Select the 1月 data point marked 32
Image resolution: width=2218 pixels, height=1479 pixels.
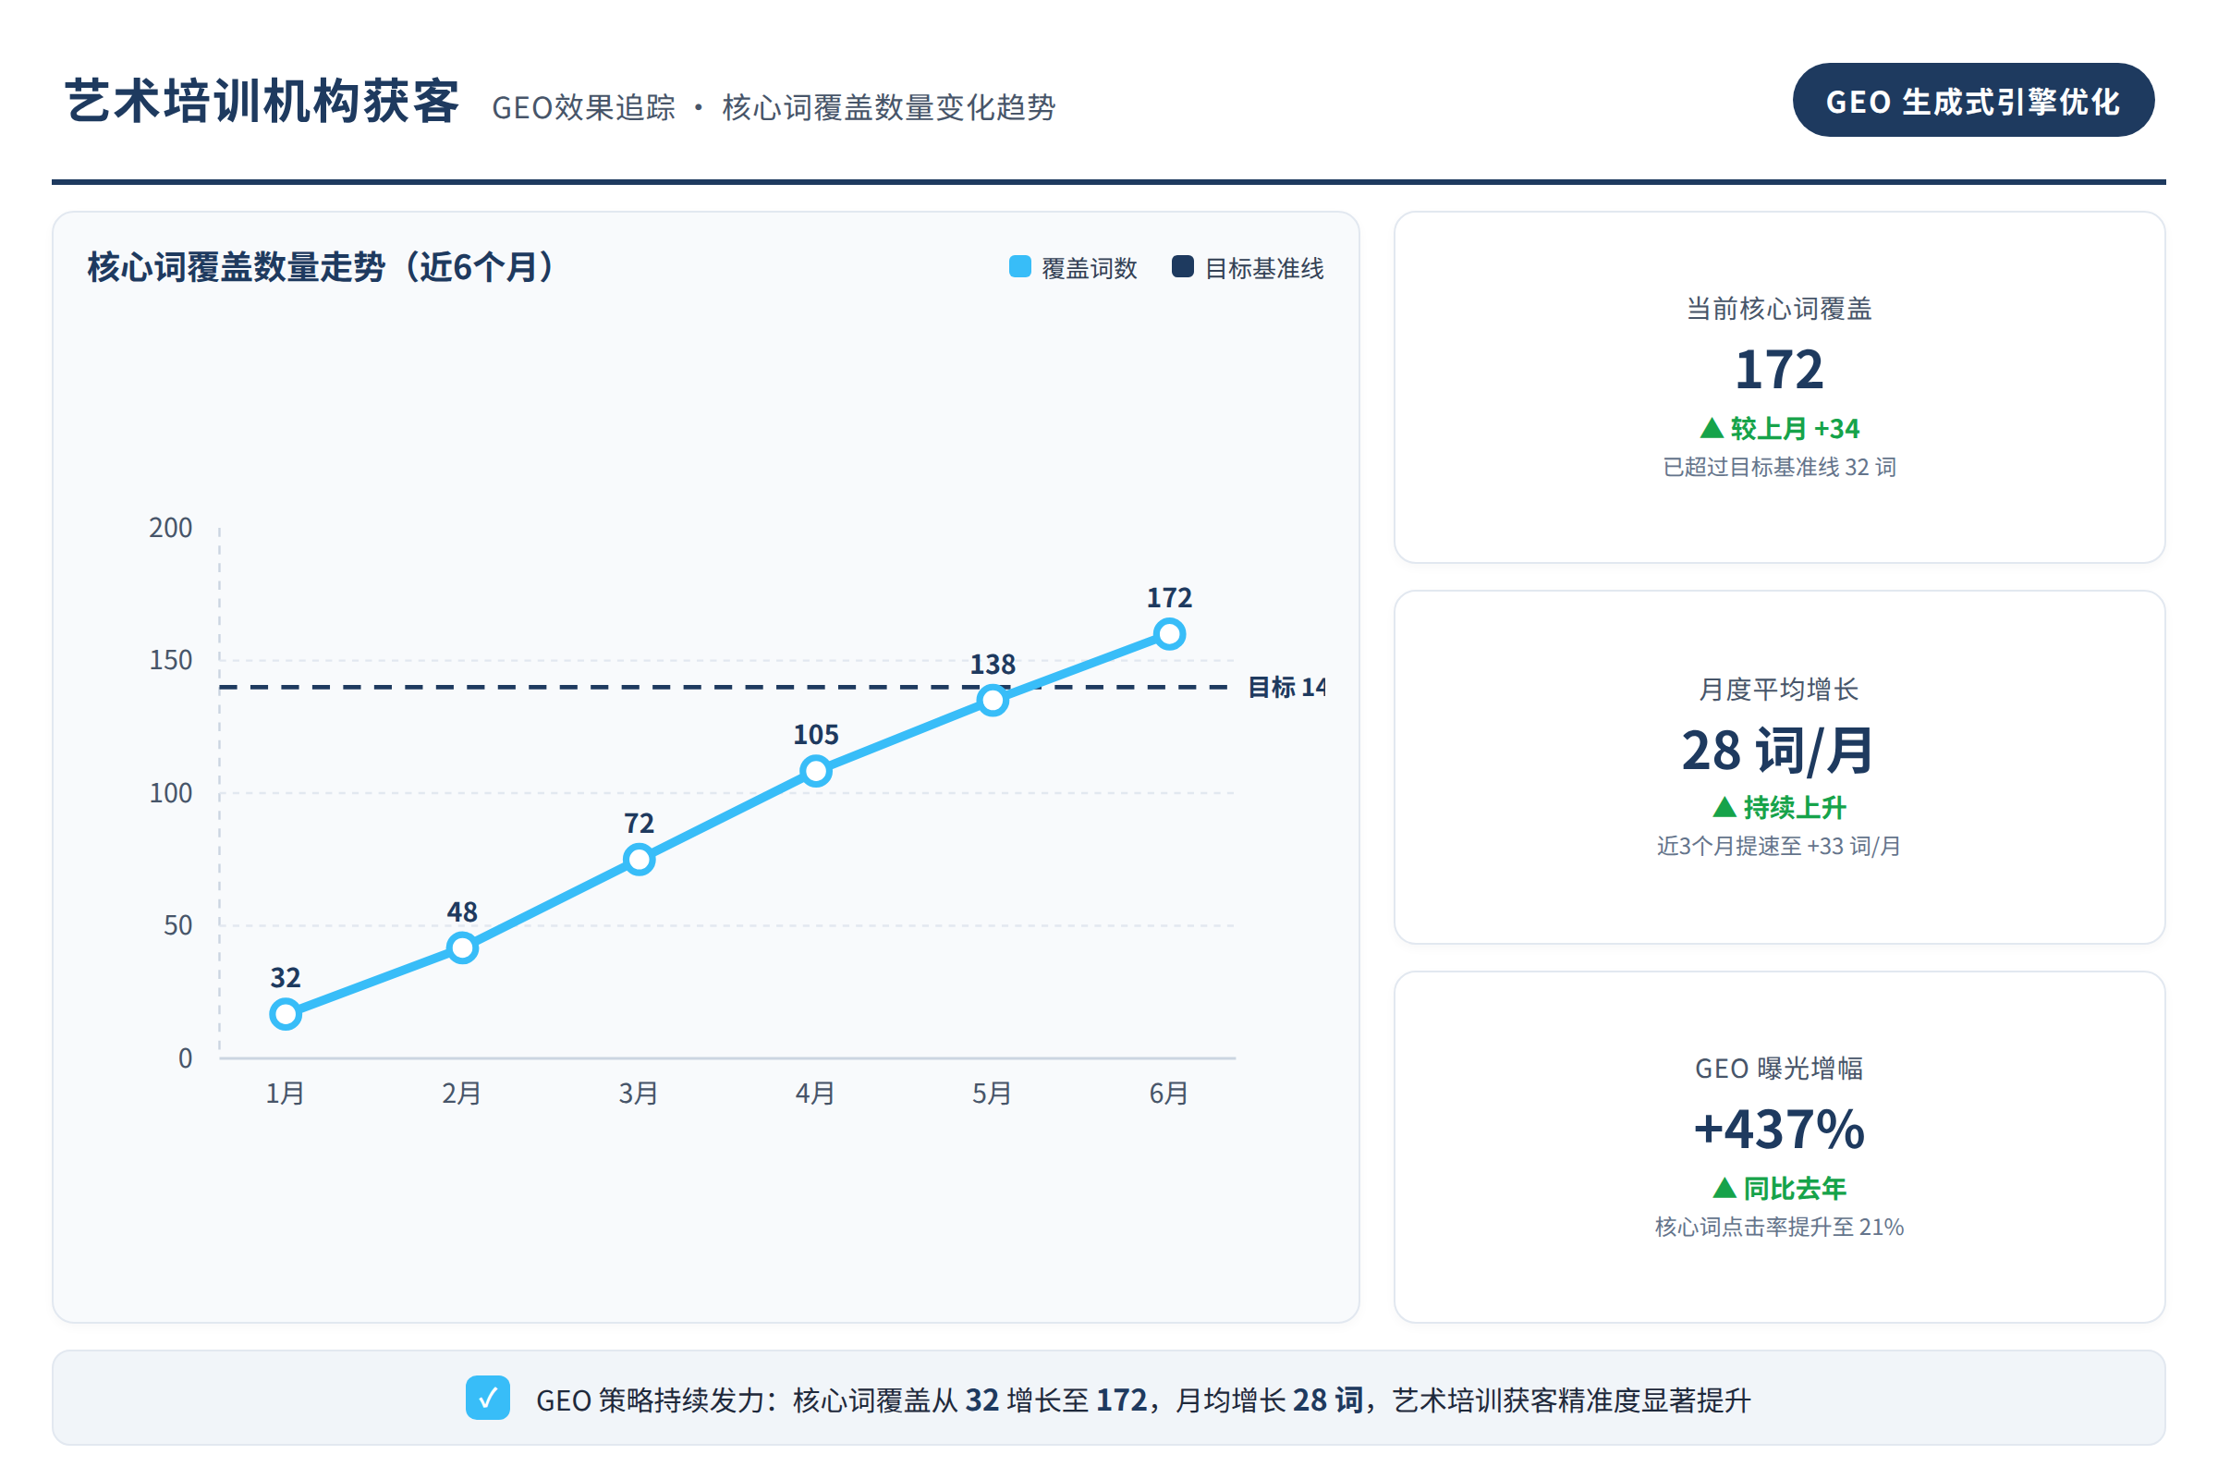point(286,1014)
